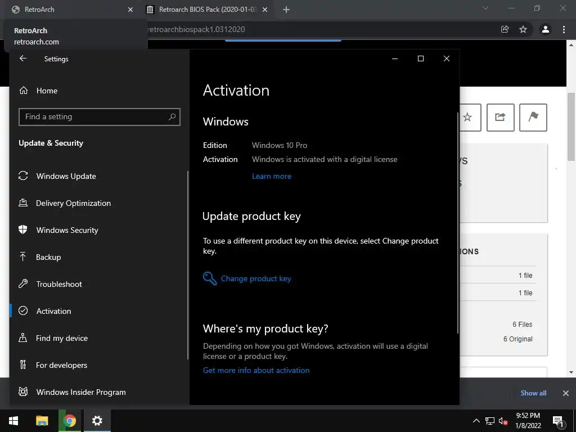Click the Settings gear taskbar icon
The width and height of the screenshot is (576, 432).
pyautogui.click(x=97, y=421)
